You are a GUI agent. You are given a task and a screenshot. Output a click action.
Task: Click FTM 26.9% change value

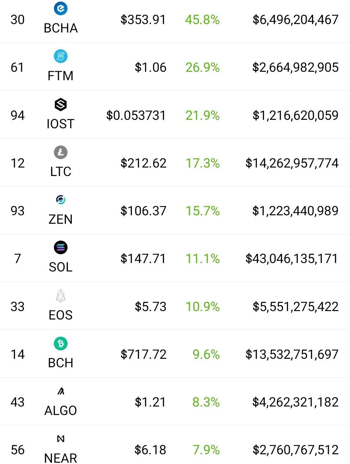(203, 68)
